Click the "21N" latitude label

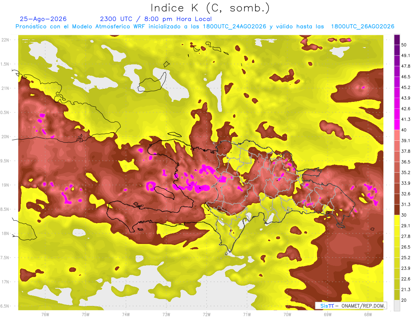pyautogui.click(x=6, y=88)
